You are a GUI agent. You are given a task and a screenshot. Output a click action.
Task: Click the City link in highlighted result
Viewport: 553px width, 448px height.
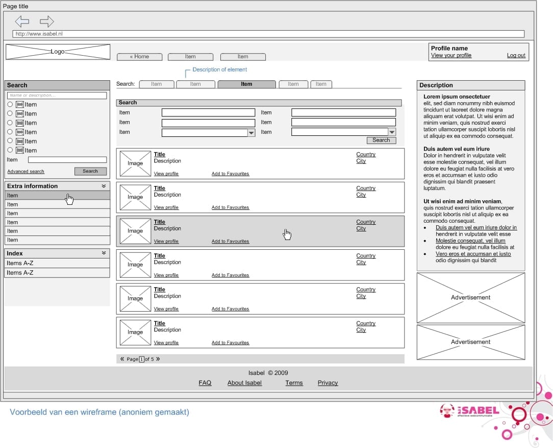pyautogui.click(x=361, y=228)
